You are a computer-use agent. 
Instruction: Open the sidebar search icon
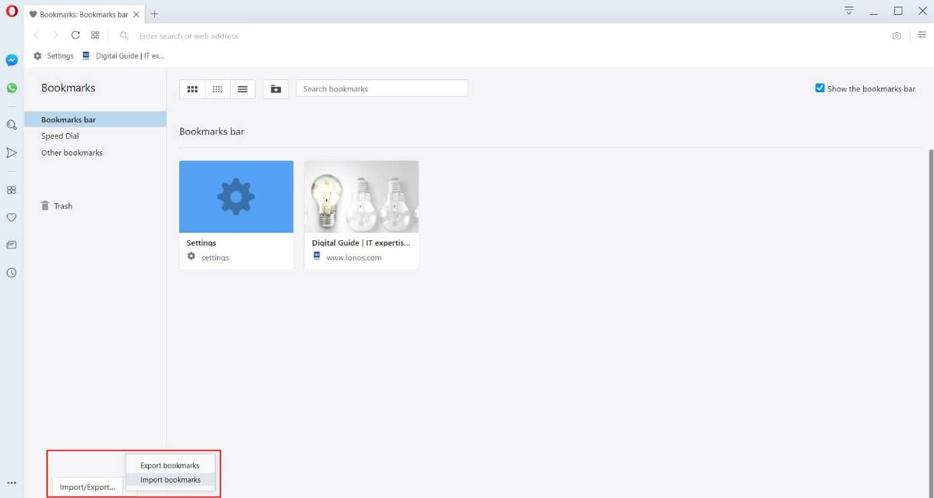coord(11,124)
